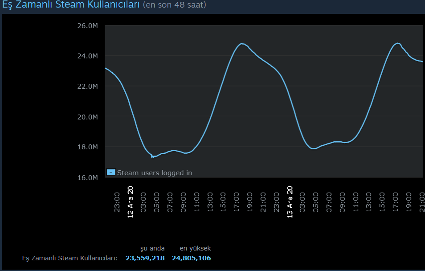Click the peak user count 24,805,106
The image size is (425, 271).
point(191,258)
